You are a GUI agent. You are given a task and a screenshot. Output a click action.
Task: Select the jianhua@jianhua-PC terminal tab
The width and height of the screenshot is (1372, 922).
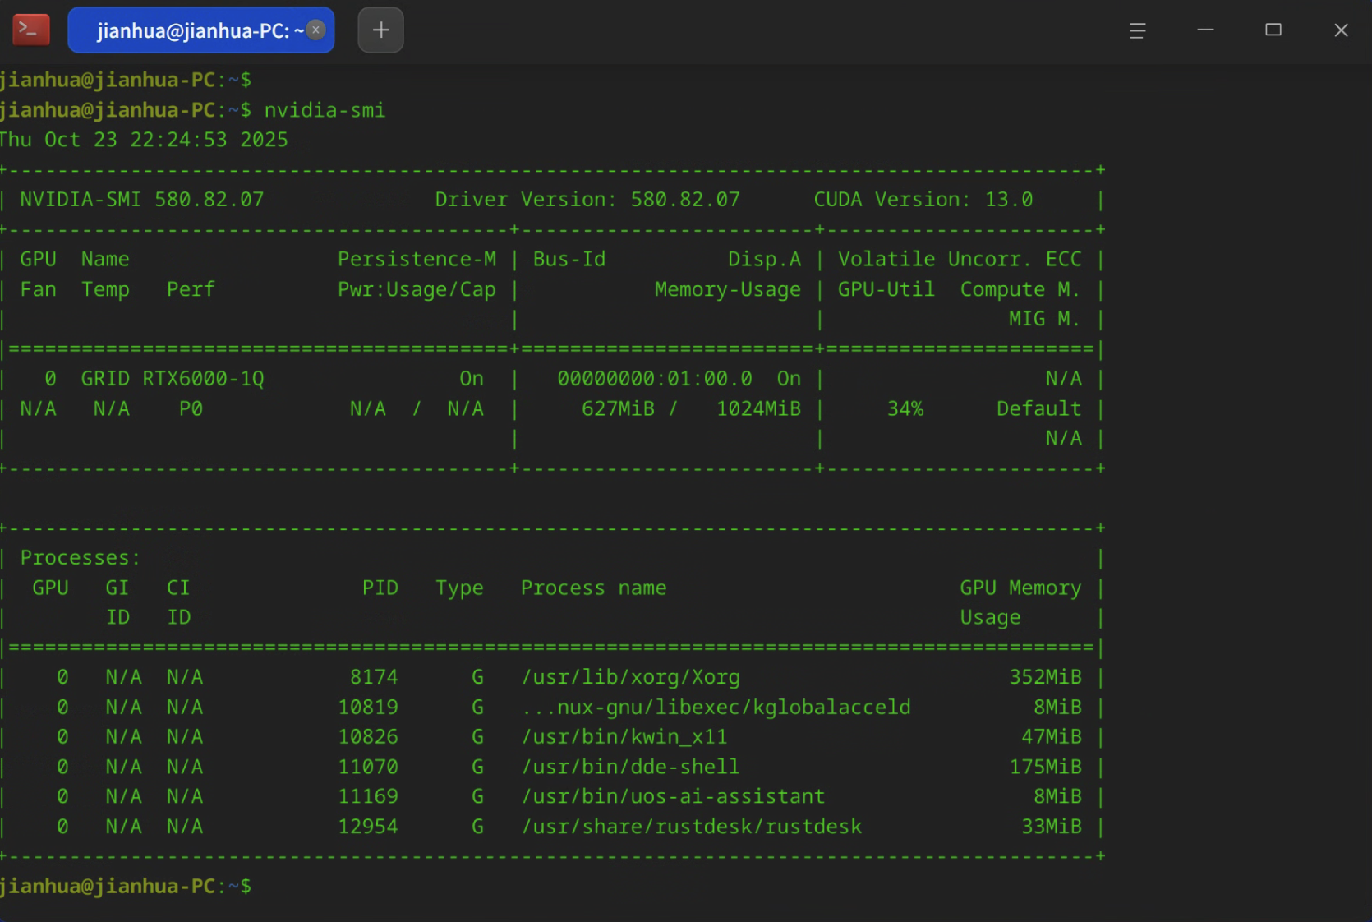click(x=193, y=30)
